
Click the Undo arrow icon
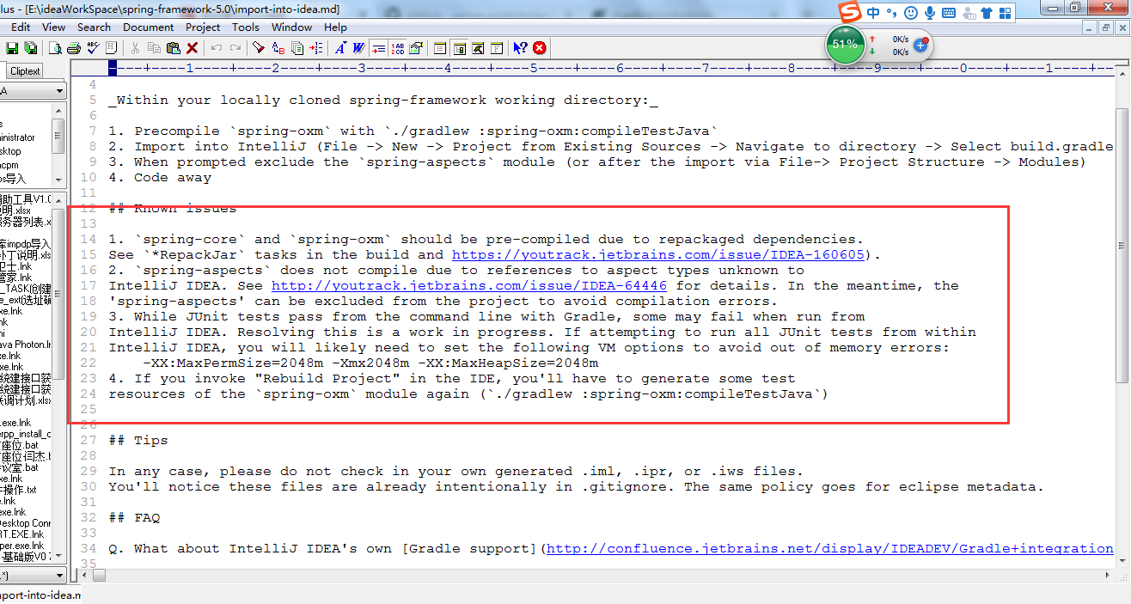216,48
